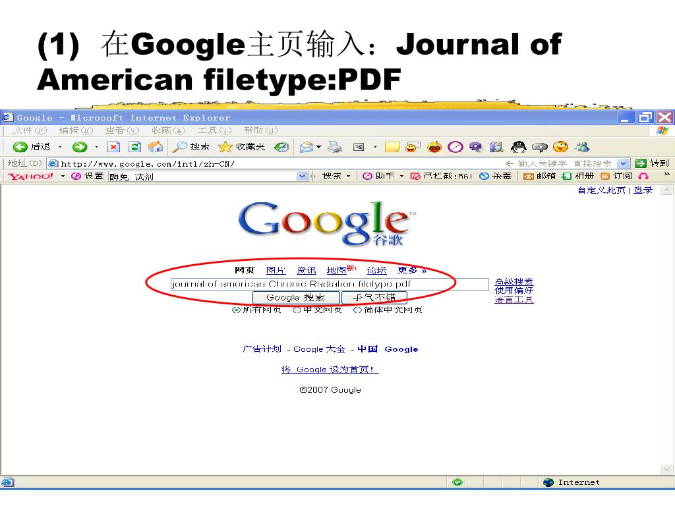The height and width of the screenshot is (506, 675).
Task: Click the winking yellow smiley icon
Action: 560,147
